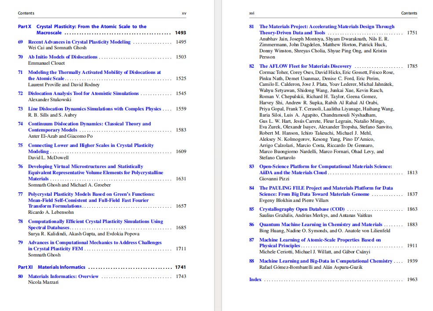Open Materials Informatics: Overview chapter

pos(63,276)
